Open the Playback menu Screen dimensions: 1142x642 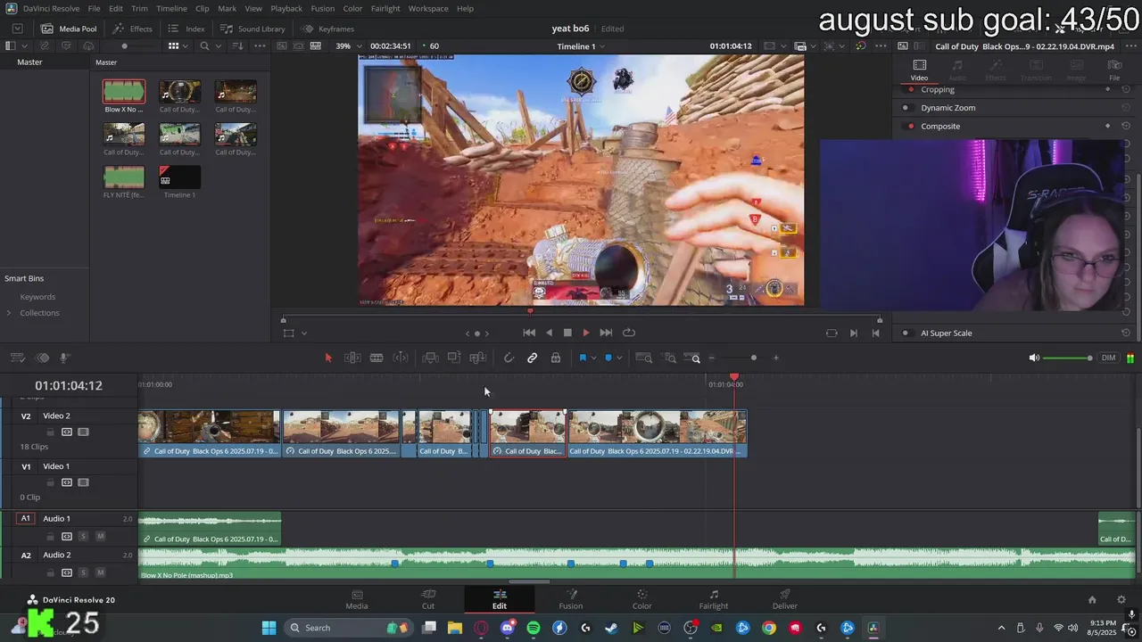[286, 8]
